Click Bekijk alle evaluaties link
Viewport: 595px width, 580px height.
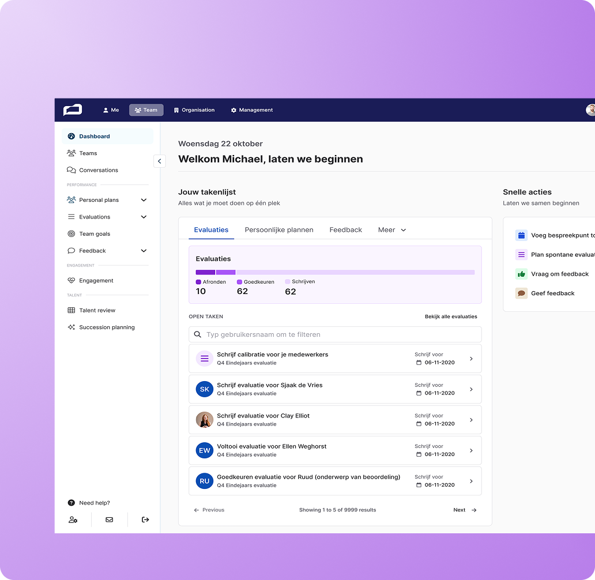click(451, 317)
